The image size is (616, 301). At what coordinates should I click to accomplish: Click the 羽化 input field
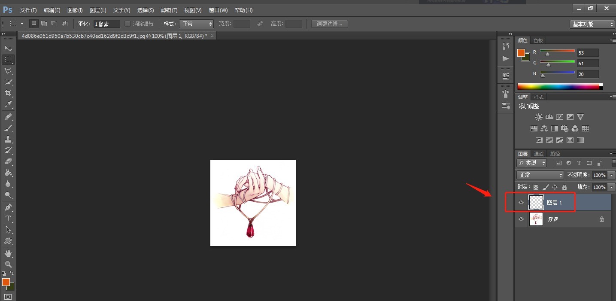106,24
